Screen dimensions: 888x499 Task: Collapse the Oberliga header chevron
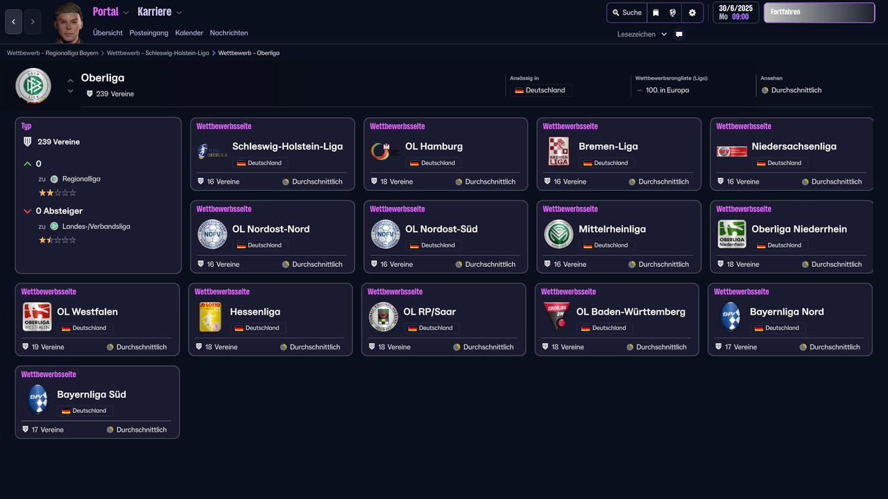pos(70,80)
